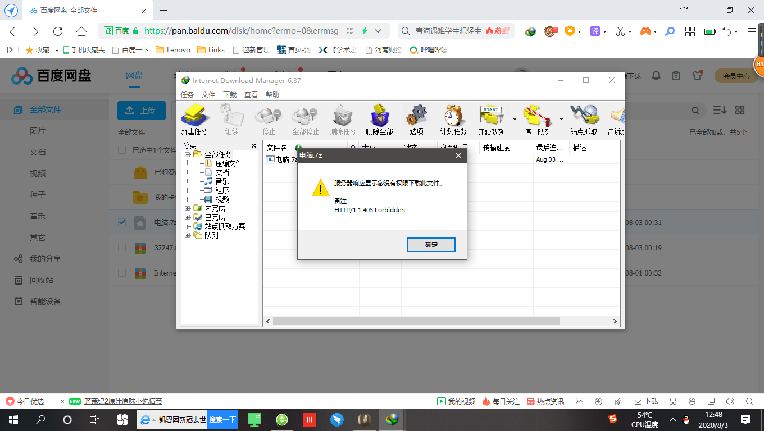Open the 任务 menu in IDM
This screenshot has width=764, height=431.
(187, 95)
